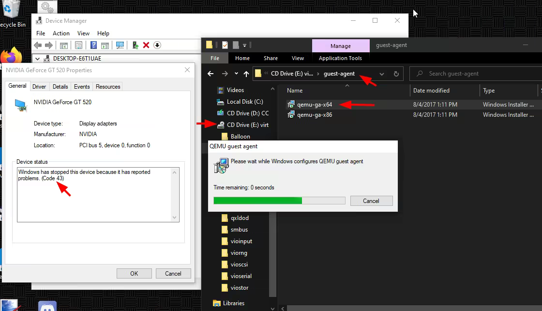Toggle the console tree icon in Device Manager
The height and width of the screenshot is (311, 542).
(x=64, y=46)
